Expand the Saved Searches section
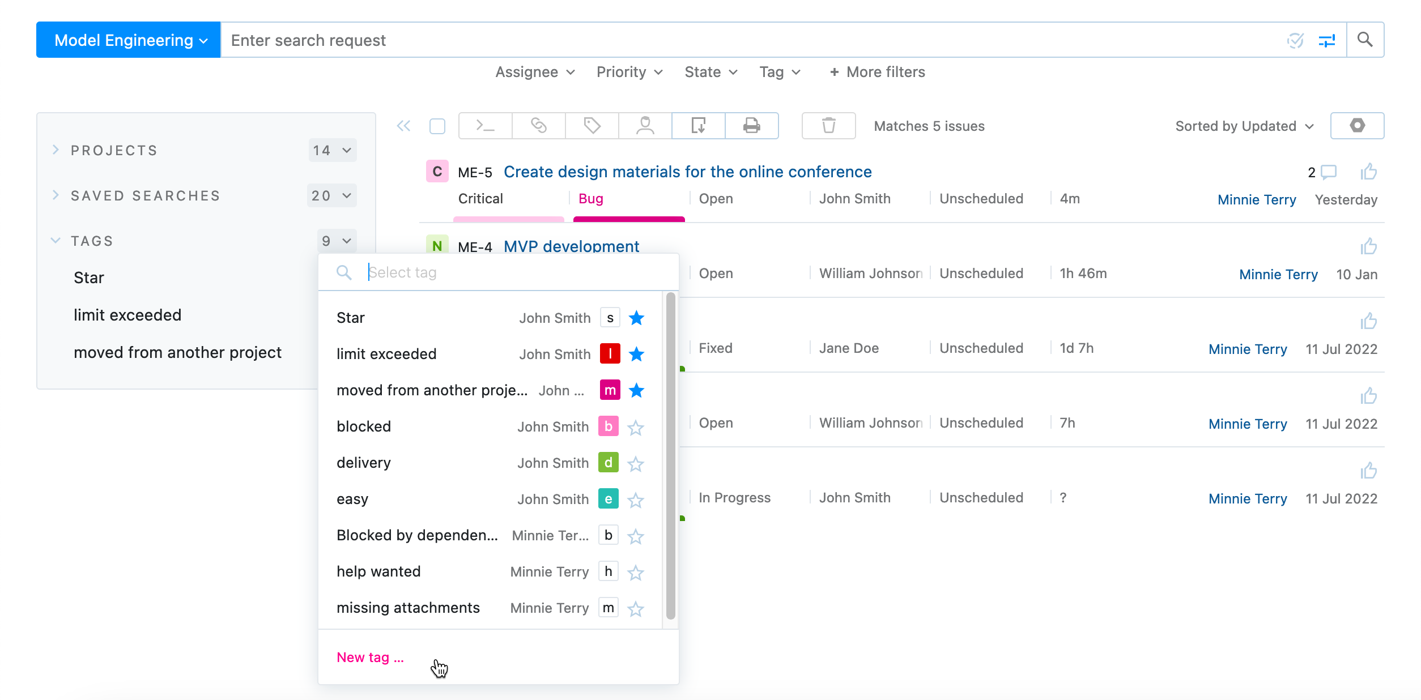Viewport: 1421px width, 700px height. 56,195
